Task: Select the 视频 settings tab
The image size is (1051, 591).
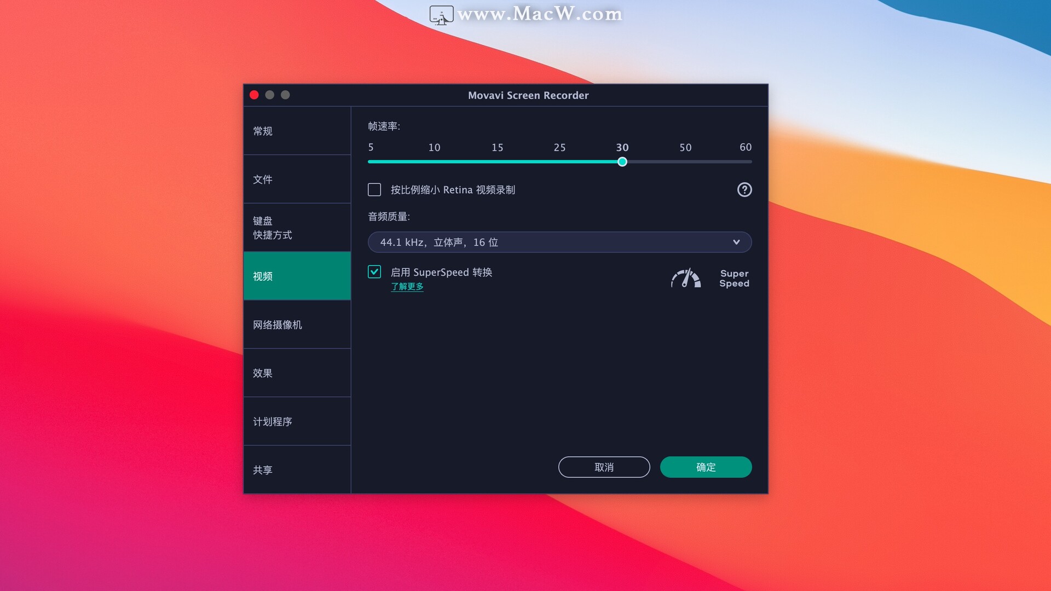Action: click(297, 276)
